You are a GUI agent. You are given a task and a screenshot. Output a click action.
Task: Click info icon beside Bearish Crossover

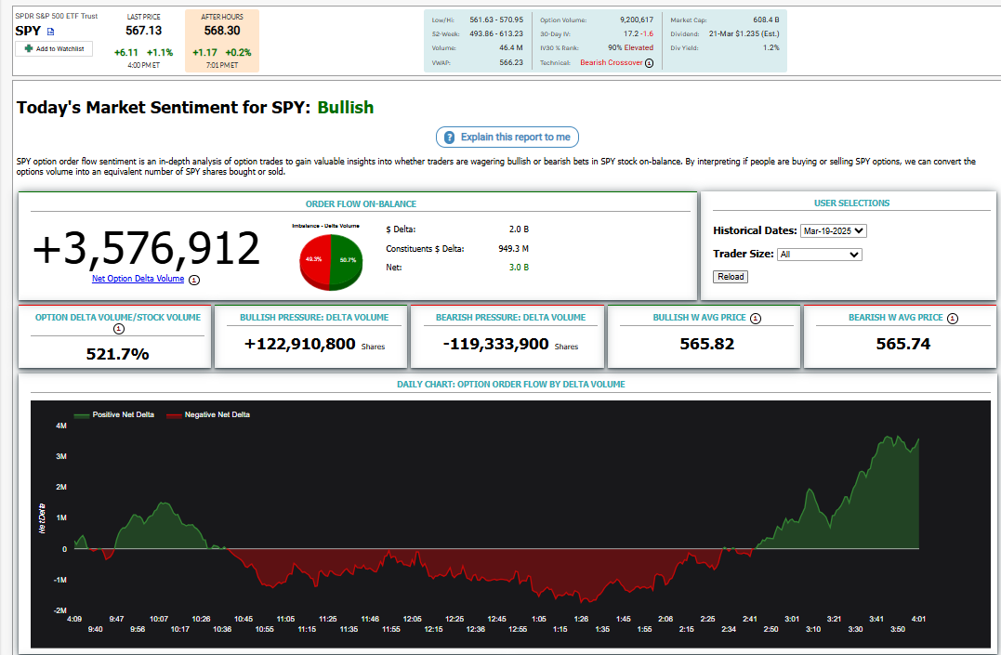650,63
